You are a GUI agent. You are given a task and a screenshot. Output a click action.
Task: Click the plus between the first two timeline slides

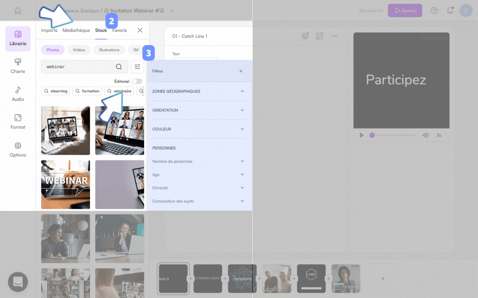tap(190, 279)
